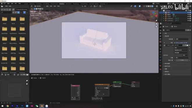Switch to the Layout workspace tab
This screenshot has width=192, height=108.
[26, 4]
